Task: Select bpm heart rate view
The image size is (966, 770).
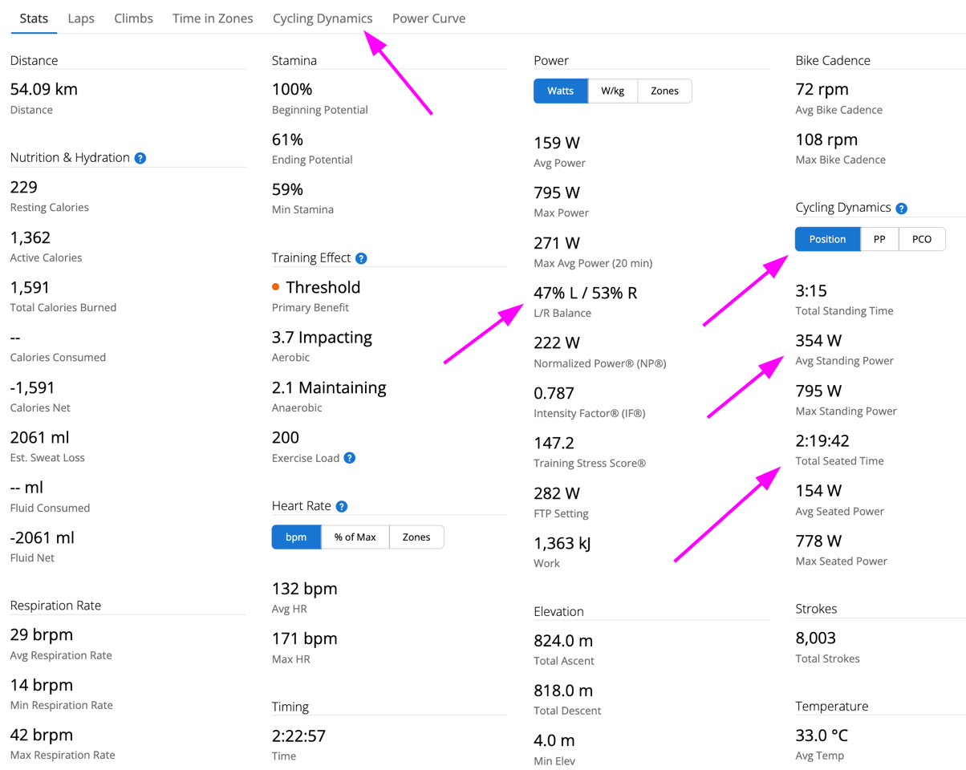Action: [296, 537]
